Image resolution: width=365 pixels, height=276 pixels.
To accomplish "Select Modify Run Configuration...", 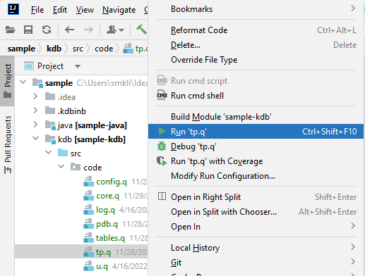I will click(x=256, y=176).
